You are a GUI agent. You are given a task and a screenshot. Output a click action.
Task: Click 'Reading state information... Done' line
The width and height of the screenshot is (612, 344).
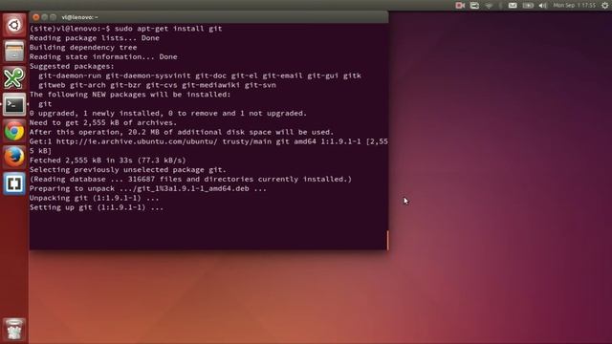coord(103,56)
